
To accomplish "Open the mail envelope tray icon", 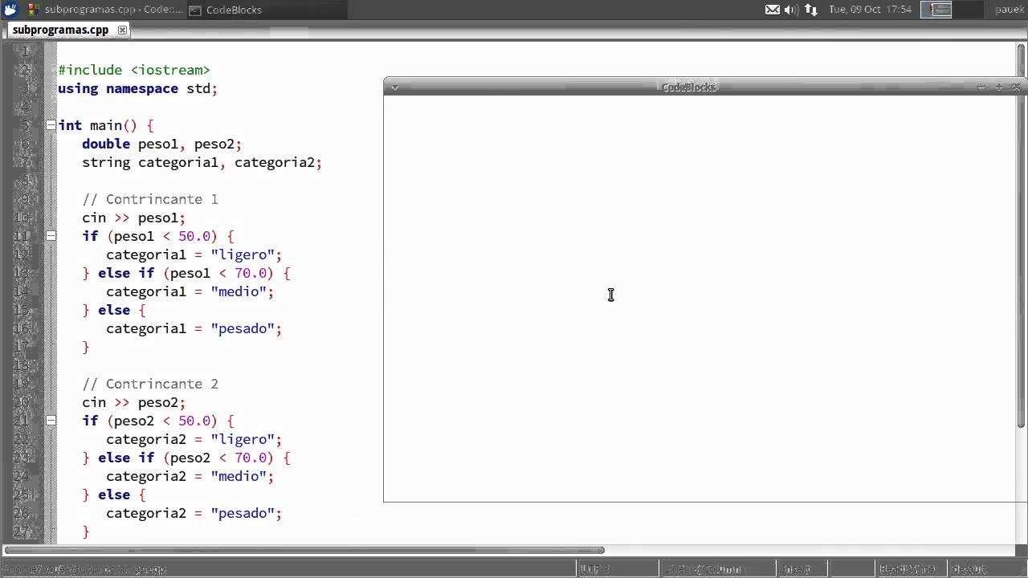I will point(772,10).
